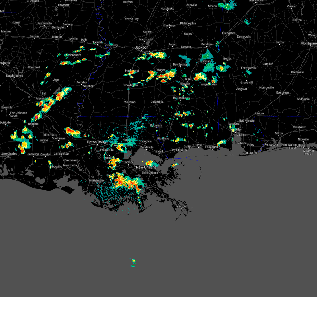Click the yellow warning polygon near Thibodaux

pyautogui.click(x=119, y=180)
